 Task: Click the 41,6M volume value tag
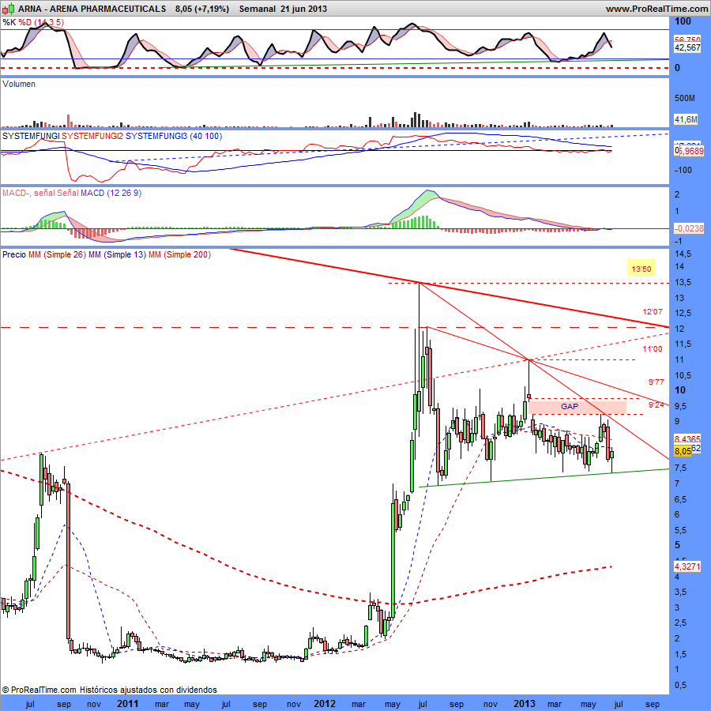click(686, 119)
